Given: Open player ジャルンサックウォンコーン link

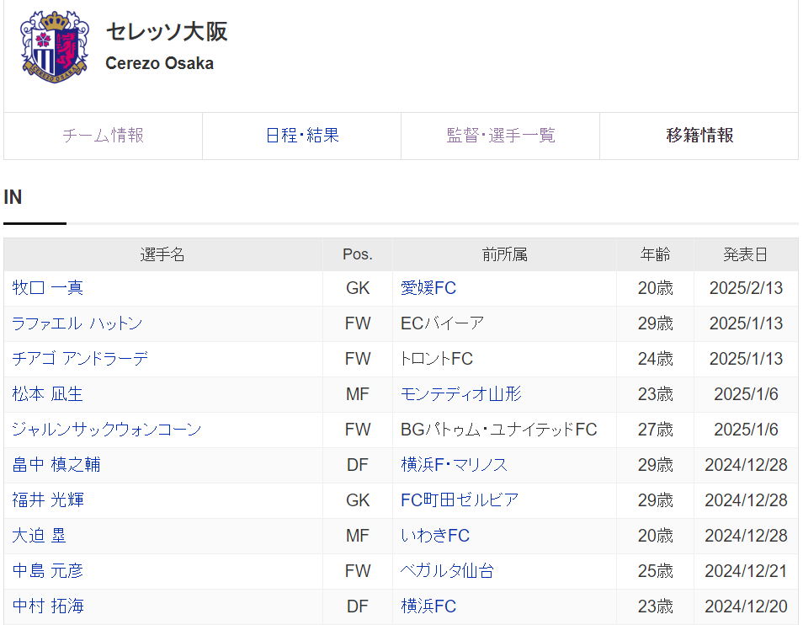Looking at the screenshot, I should click(x=107, y=430).
